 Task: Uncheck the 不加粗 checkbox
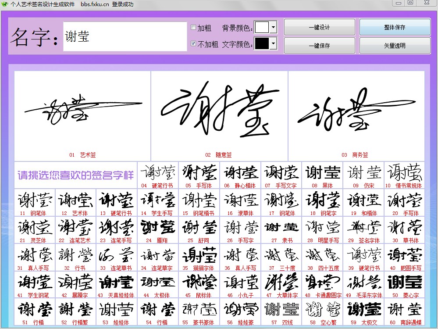pyautogui.click(x=193, y=44)
